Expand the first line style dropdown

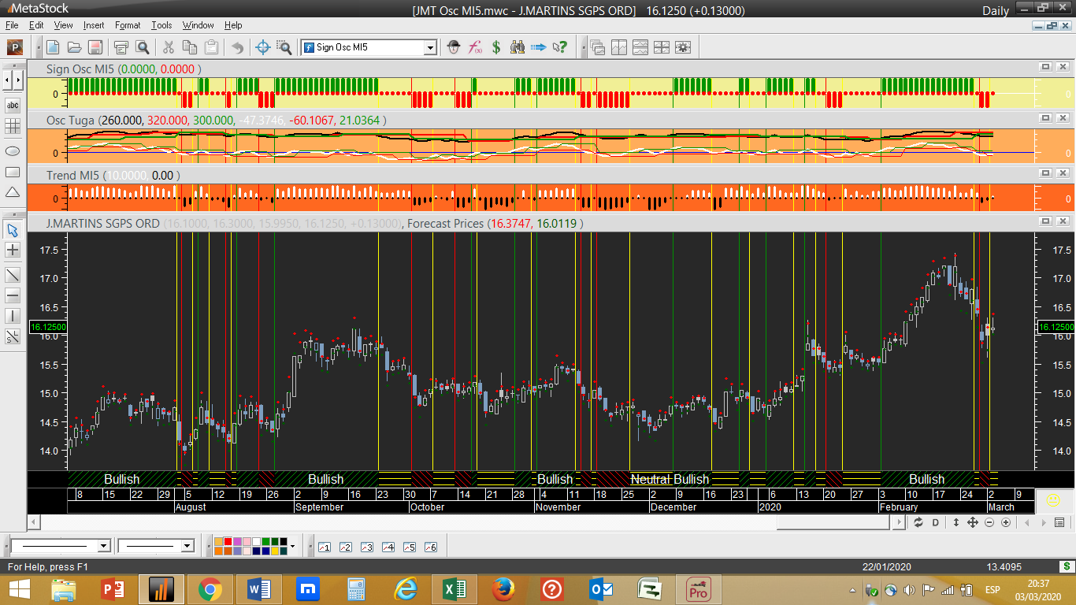coord(103,546)
